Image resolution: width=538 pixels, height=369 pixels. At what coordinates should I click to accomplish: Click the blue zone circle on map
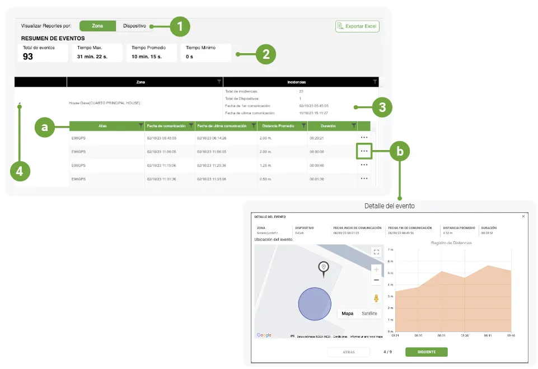click(315, 304)
